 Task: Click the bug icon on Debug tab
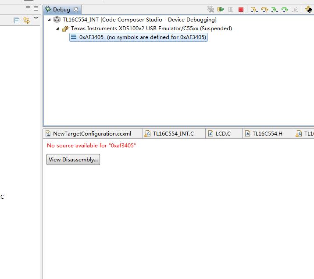click(x=48, y=9)
